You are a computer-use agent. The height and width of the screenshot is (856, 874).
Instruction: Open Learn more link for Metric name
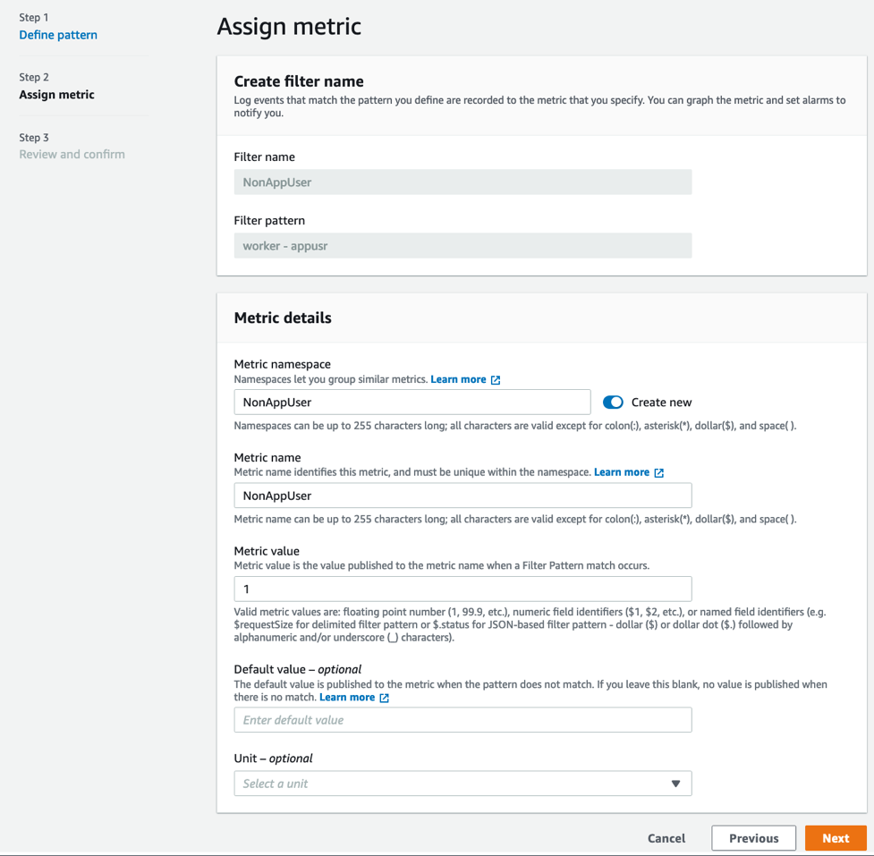[622, 472]
